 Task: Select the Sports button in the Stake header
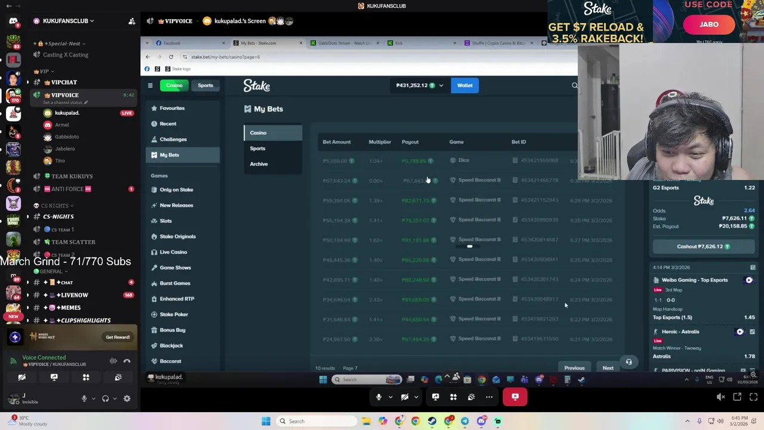pos(205,85)
